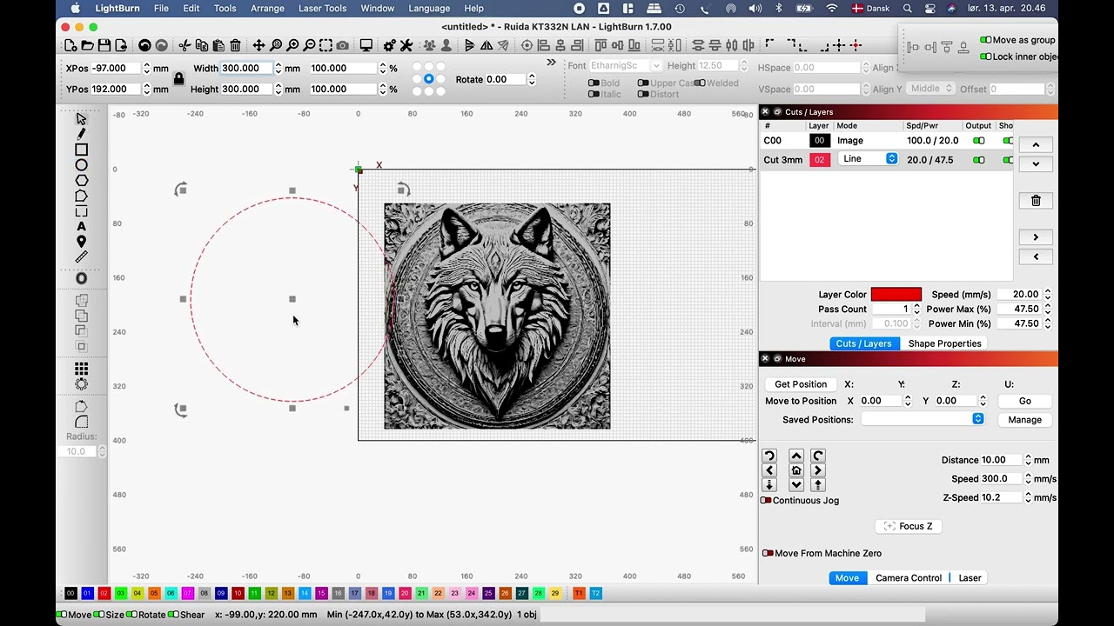Adjust the Speed (mm/s) stepper

(x=1047, y=295)
